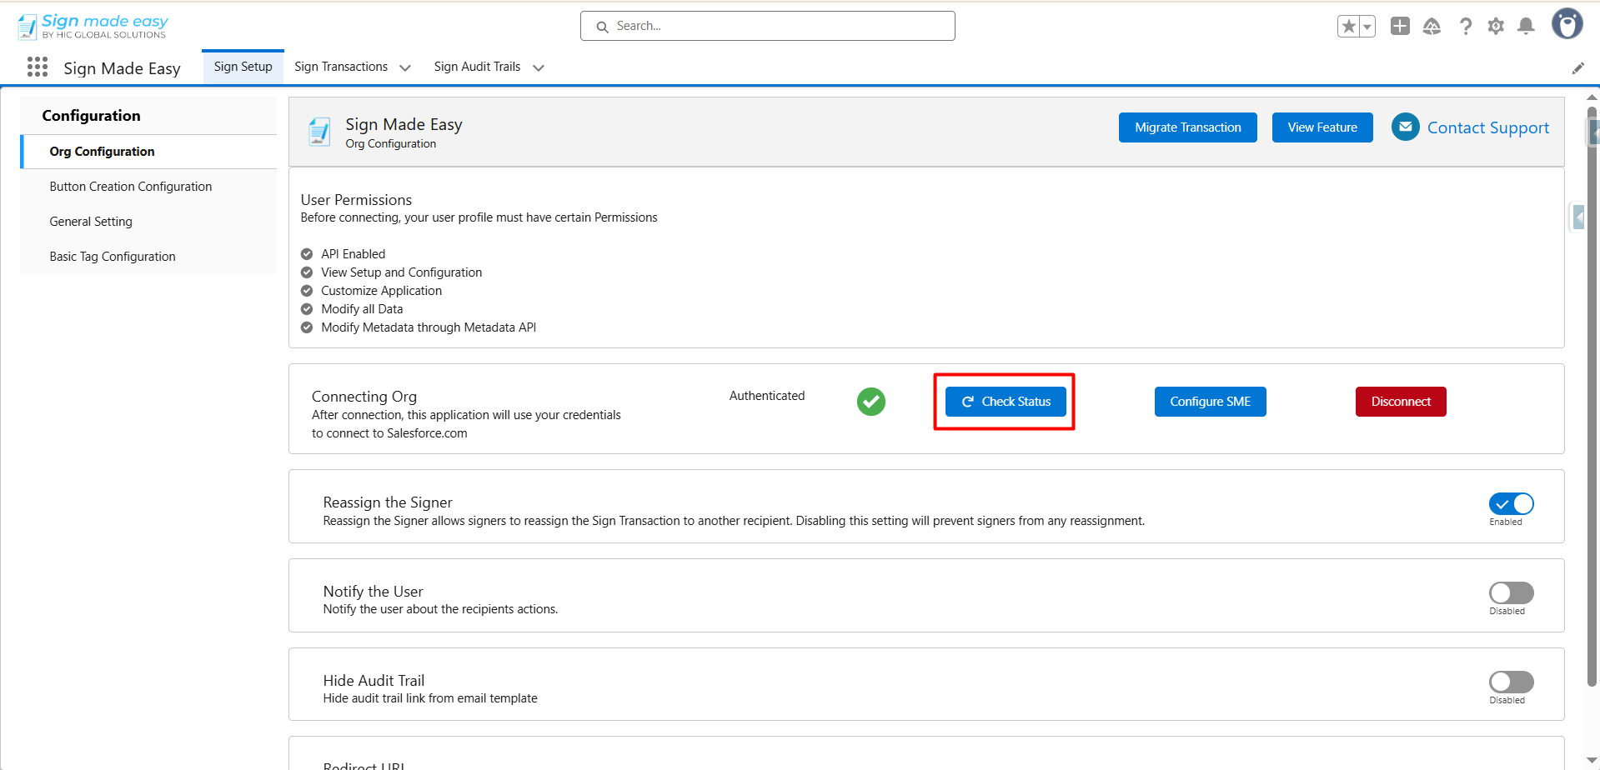
Task: Open the Setup gear icon
Action: click(1496, 27)
